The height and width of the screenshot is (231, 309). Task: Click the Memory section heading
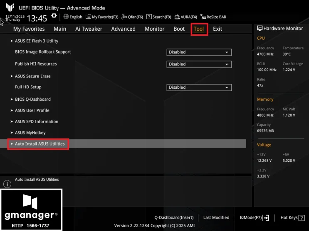pos(265,100)
